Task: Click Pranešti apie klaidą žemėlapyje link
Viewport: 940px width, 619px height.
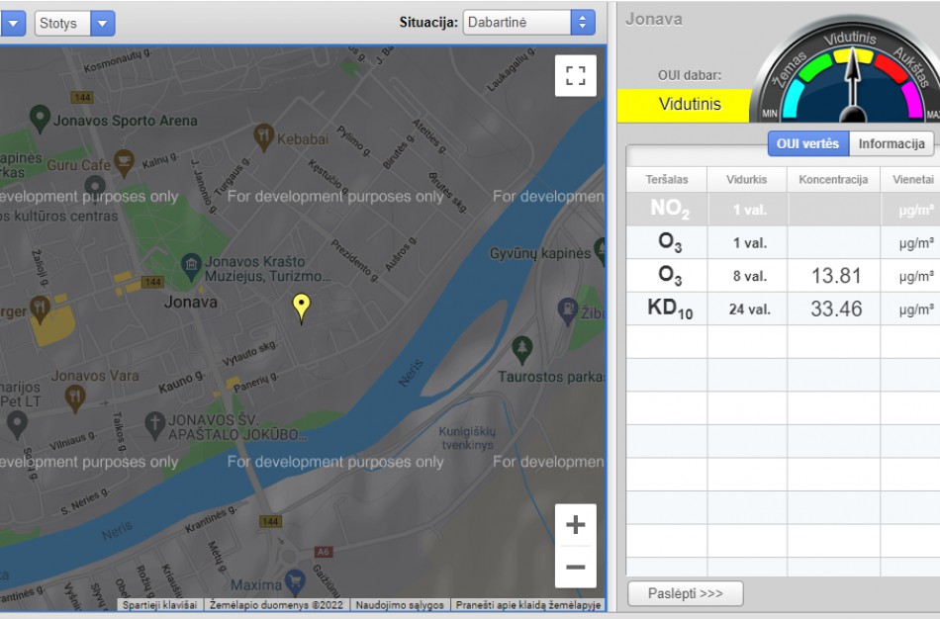Action: [x=527, y=604]
